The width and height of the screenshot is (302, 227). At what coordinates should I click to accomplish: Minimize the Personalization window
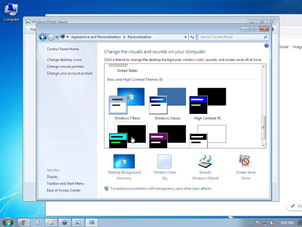coord(245,29)
